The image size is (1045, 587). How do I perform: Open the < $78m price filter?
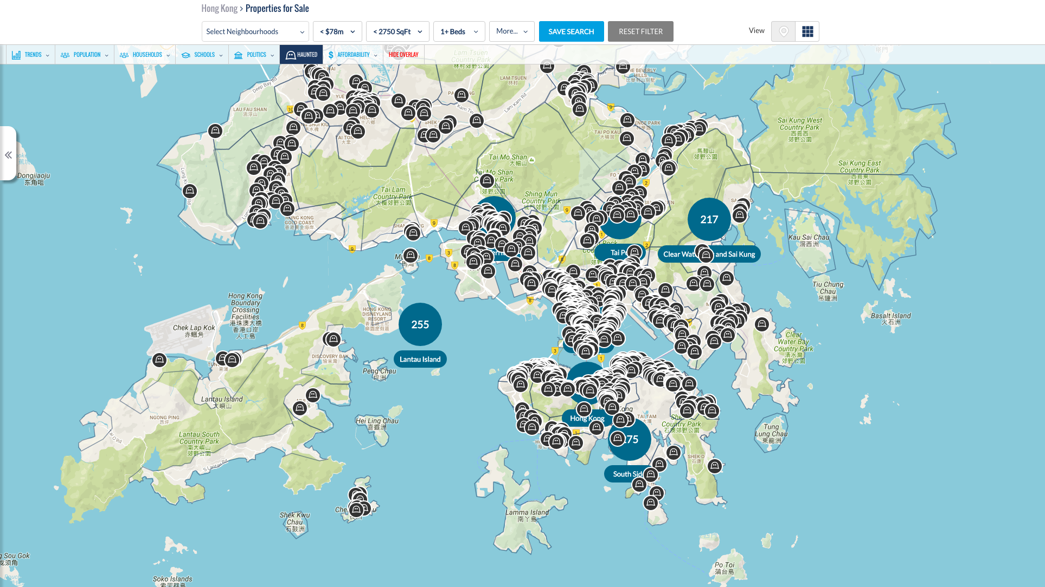coord(337,31)
